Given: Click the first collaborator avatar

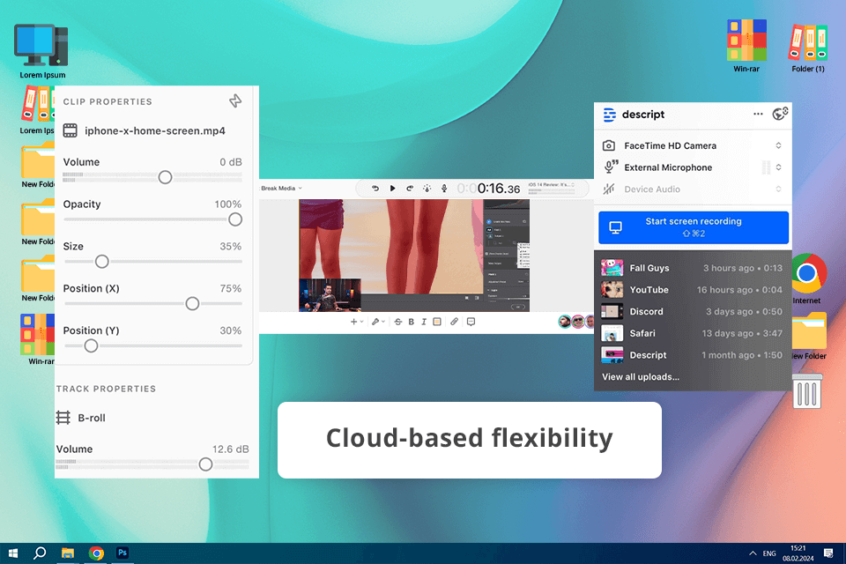Looking at the screenshot, I should click(565, 322).
